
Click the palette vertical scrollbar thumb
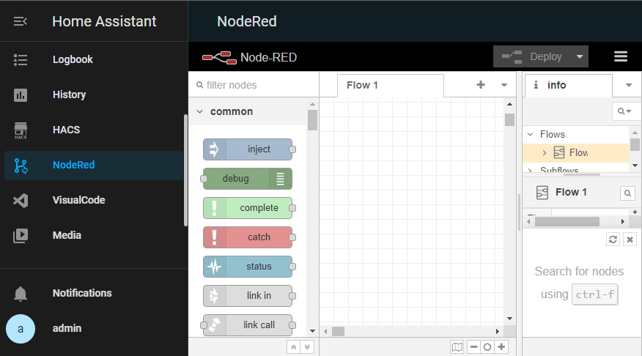tap(312, 120)
